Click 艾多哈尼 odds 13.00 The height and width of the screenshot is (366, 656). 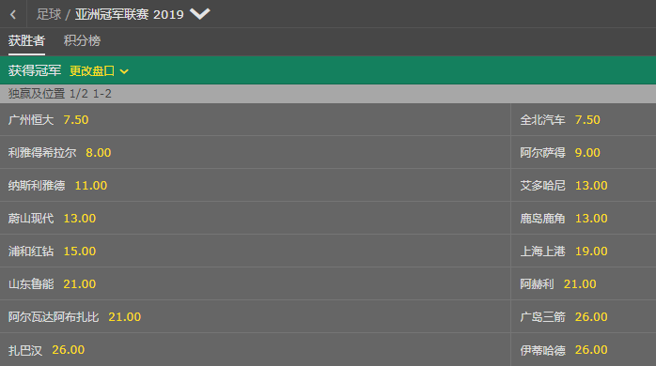[x=584, y=185]
